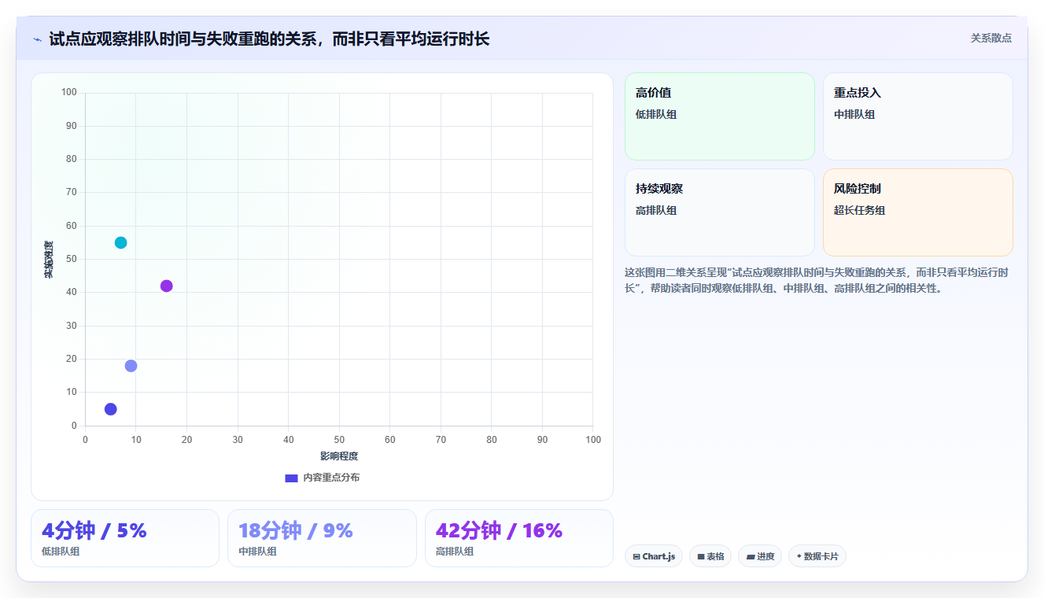This screenshot has height=598, width=1044.
Task: Click the 高排队组 label under 42分钟
Action: click(x=455, y=552)
